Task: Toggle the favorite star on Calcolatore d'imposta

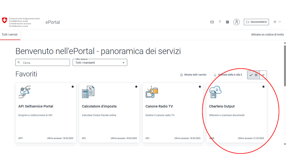Action: coord(136,87)
